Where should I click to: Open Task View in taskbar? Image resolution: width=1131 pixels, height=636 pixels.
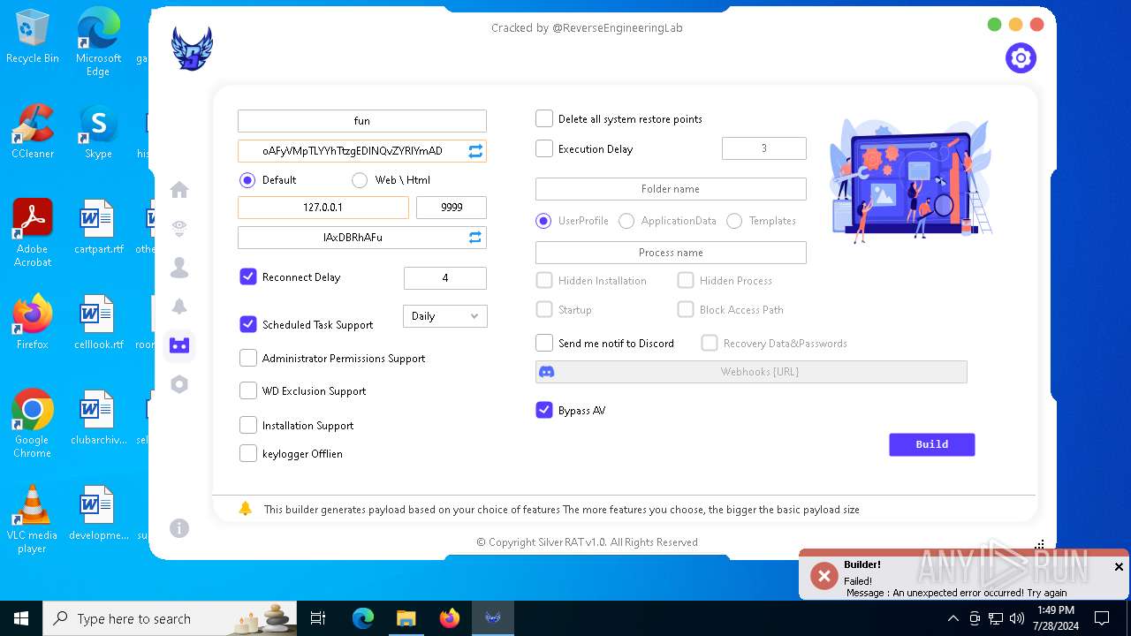pos(318,618)
